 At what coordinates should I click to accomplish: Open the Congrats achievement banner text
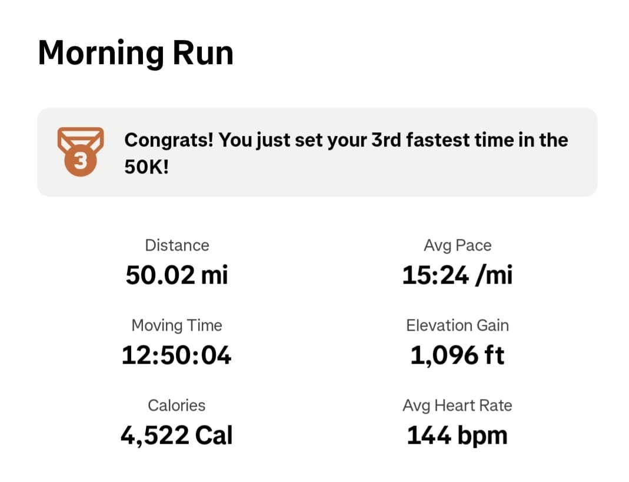(x=346, y=141)
